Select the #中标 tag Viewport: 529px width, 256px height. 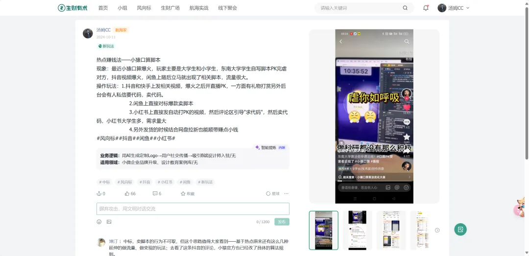tap(104, 182)
